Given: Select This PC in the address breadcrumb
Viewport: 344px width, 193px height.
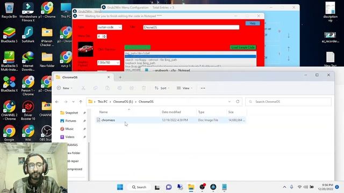Looking at the screenshot, I should pos(103,102).
